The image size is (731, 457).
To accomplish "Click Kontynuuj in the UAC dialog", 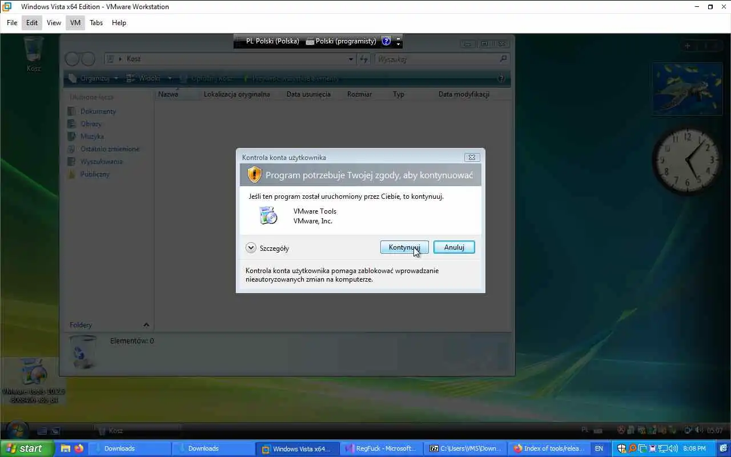I will 404,247.
